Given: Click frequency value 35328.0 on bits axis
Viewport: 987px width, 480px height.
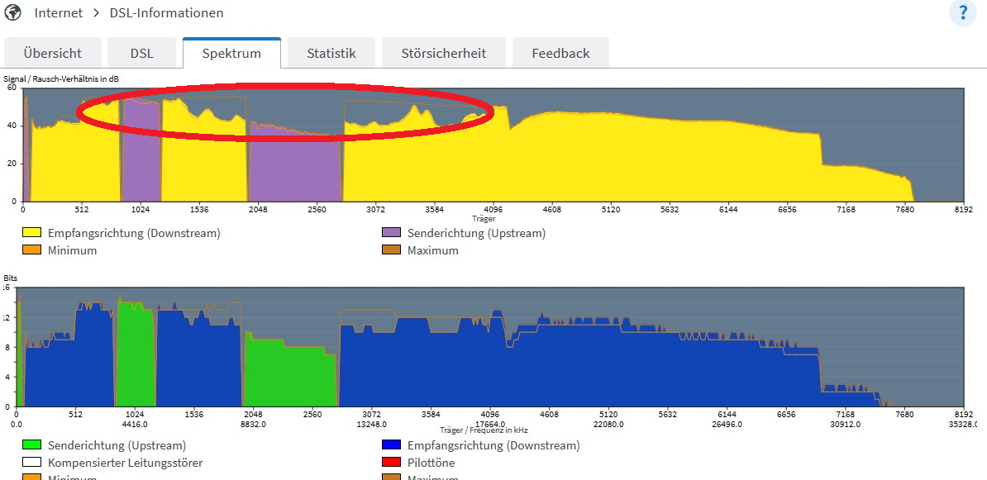Looking at the screenshot, I should click(963, 424).
